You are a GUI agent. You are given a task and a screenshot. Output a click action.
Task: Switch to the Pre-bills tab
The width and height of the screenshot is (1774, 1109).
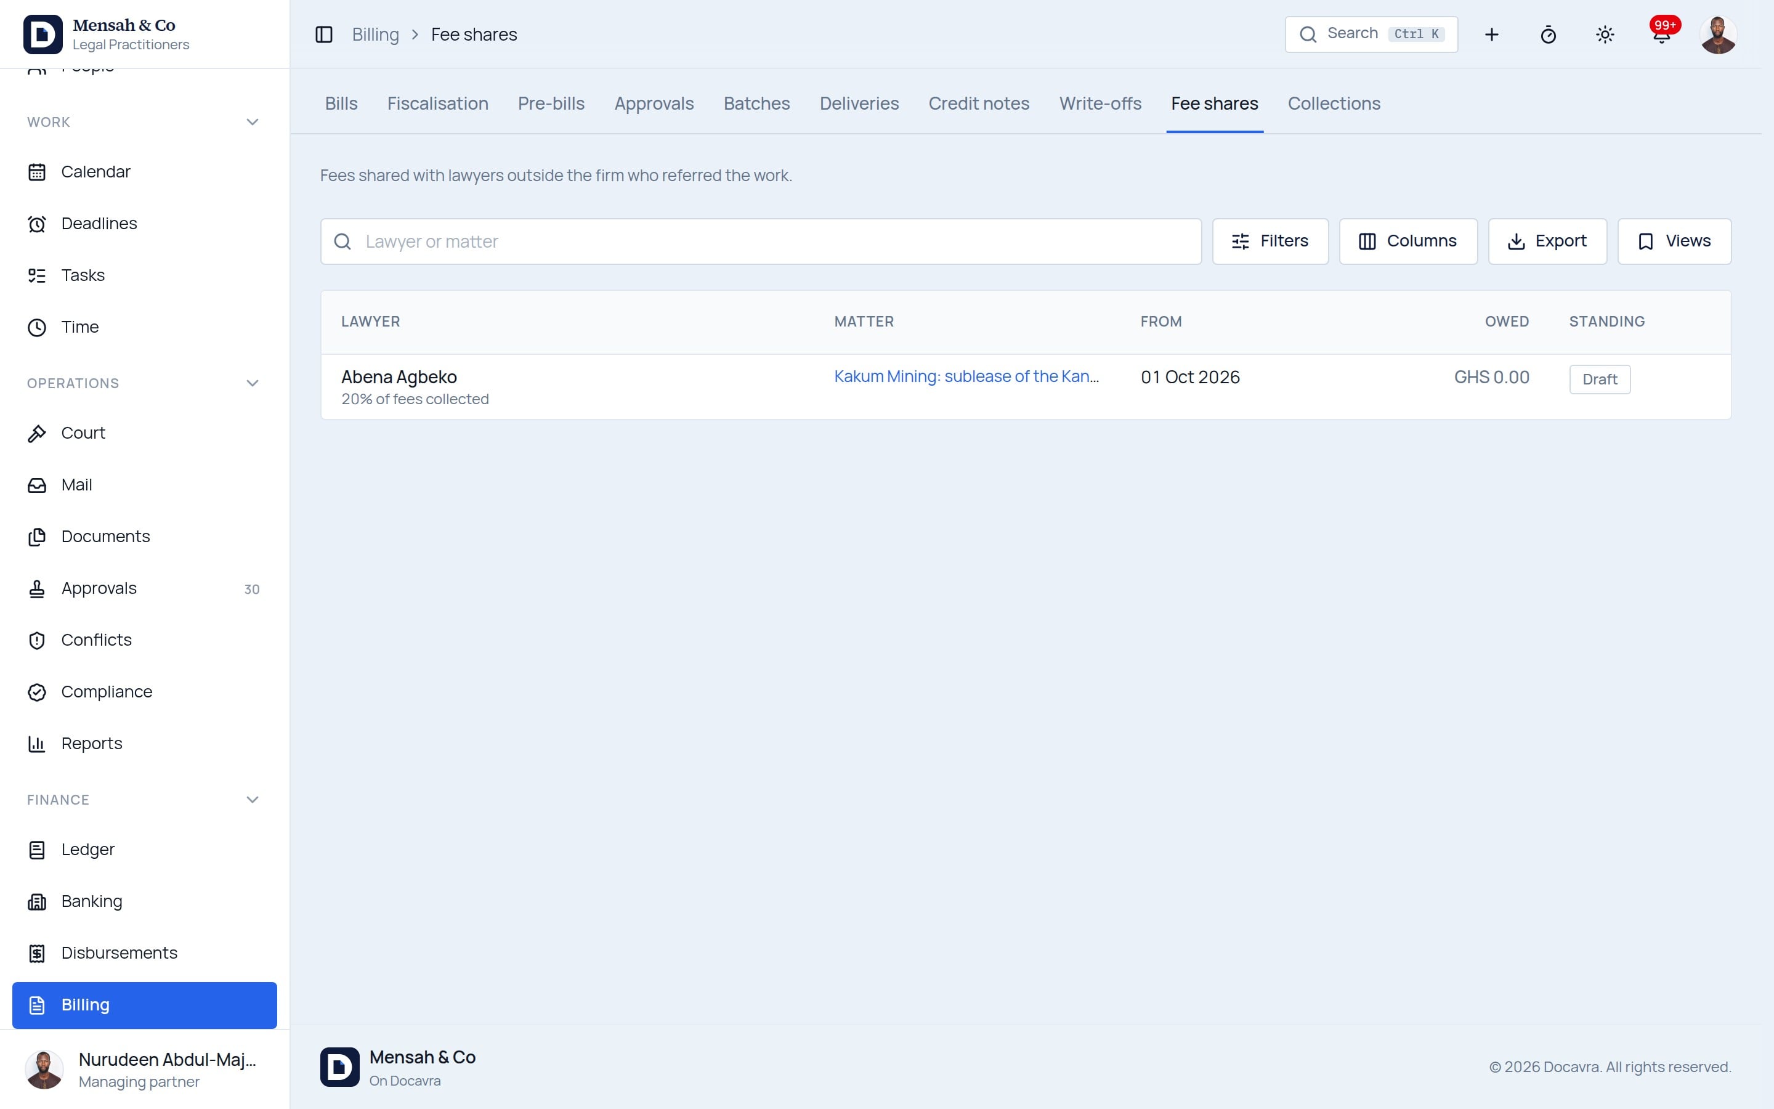(551, 104)
